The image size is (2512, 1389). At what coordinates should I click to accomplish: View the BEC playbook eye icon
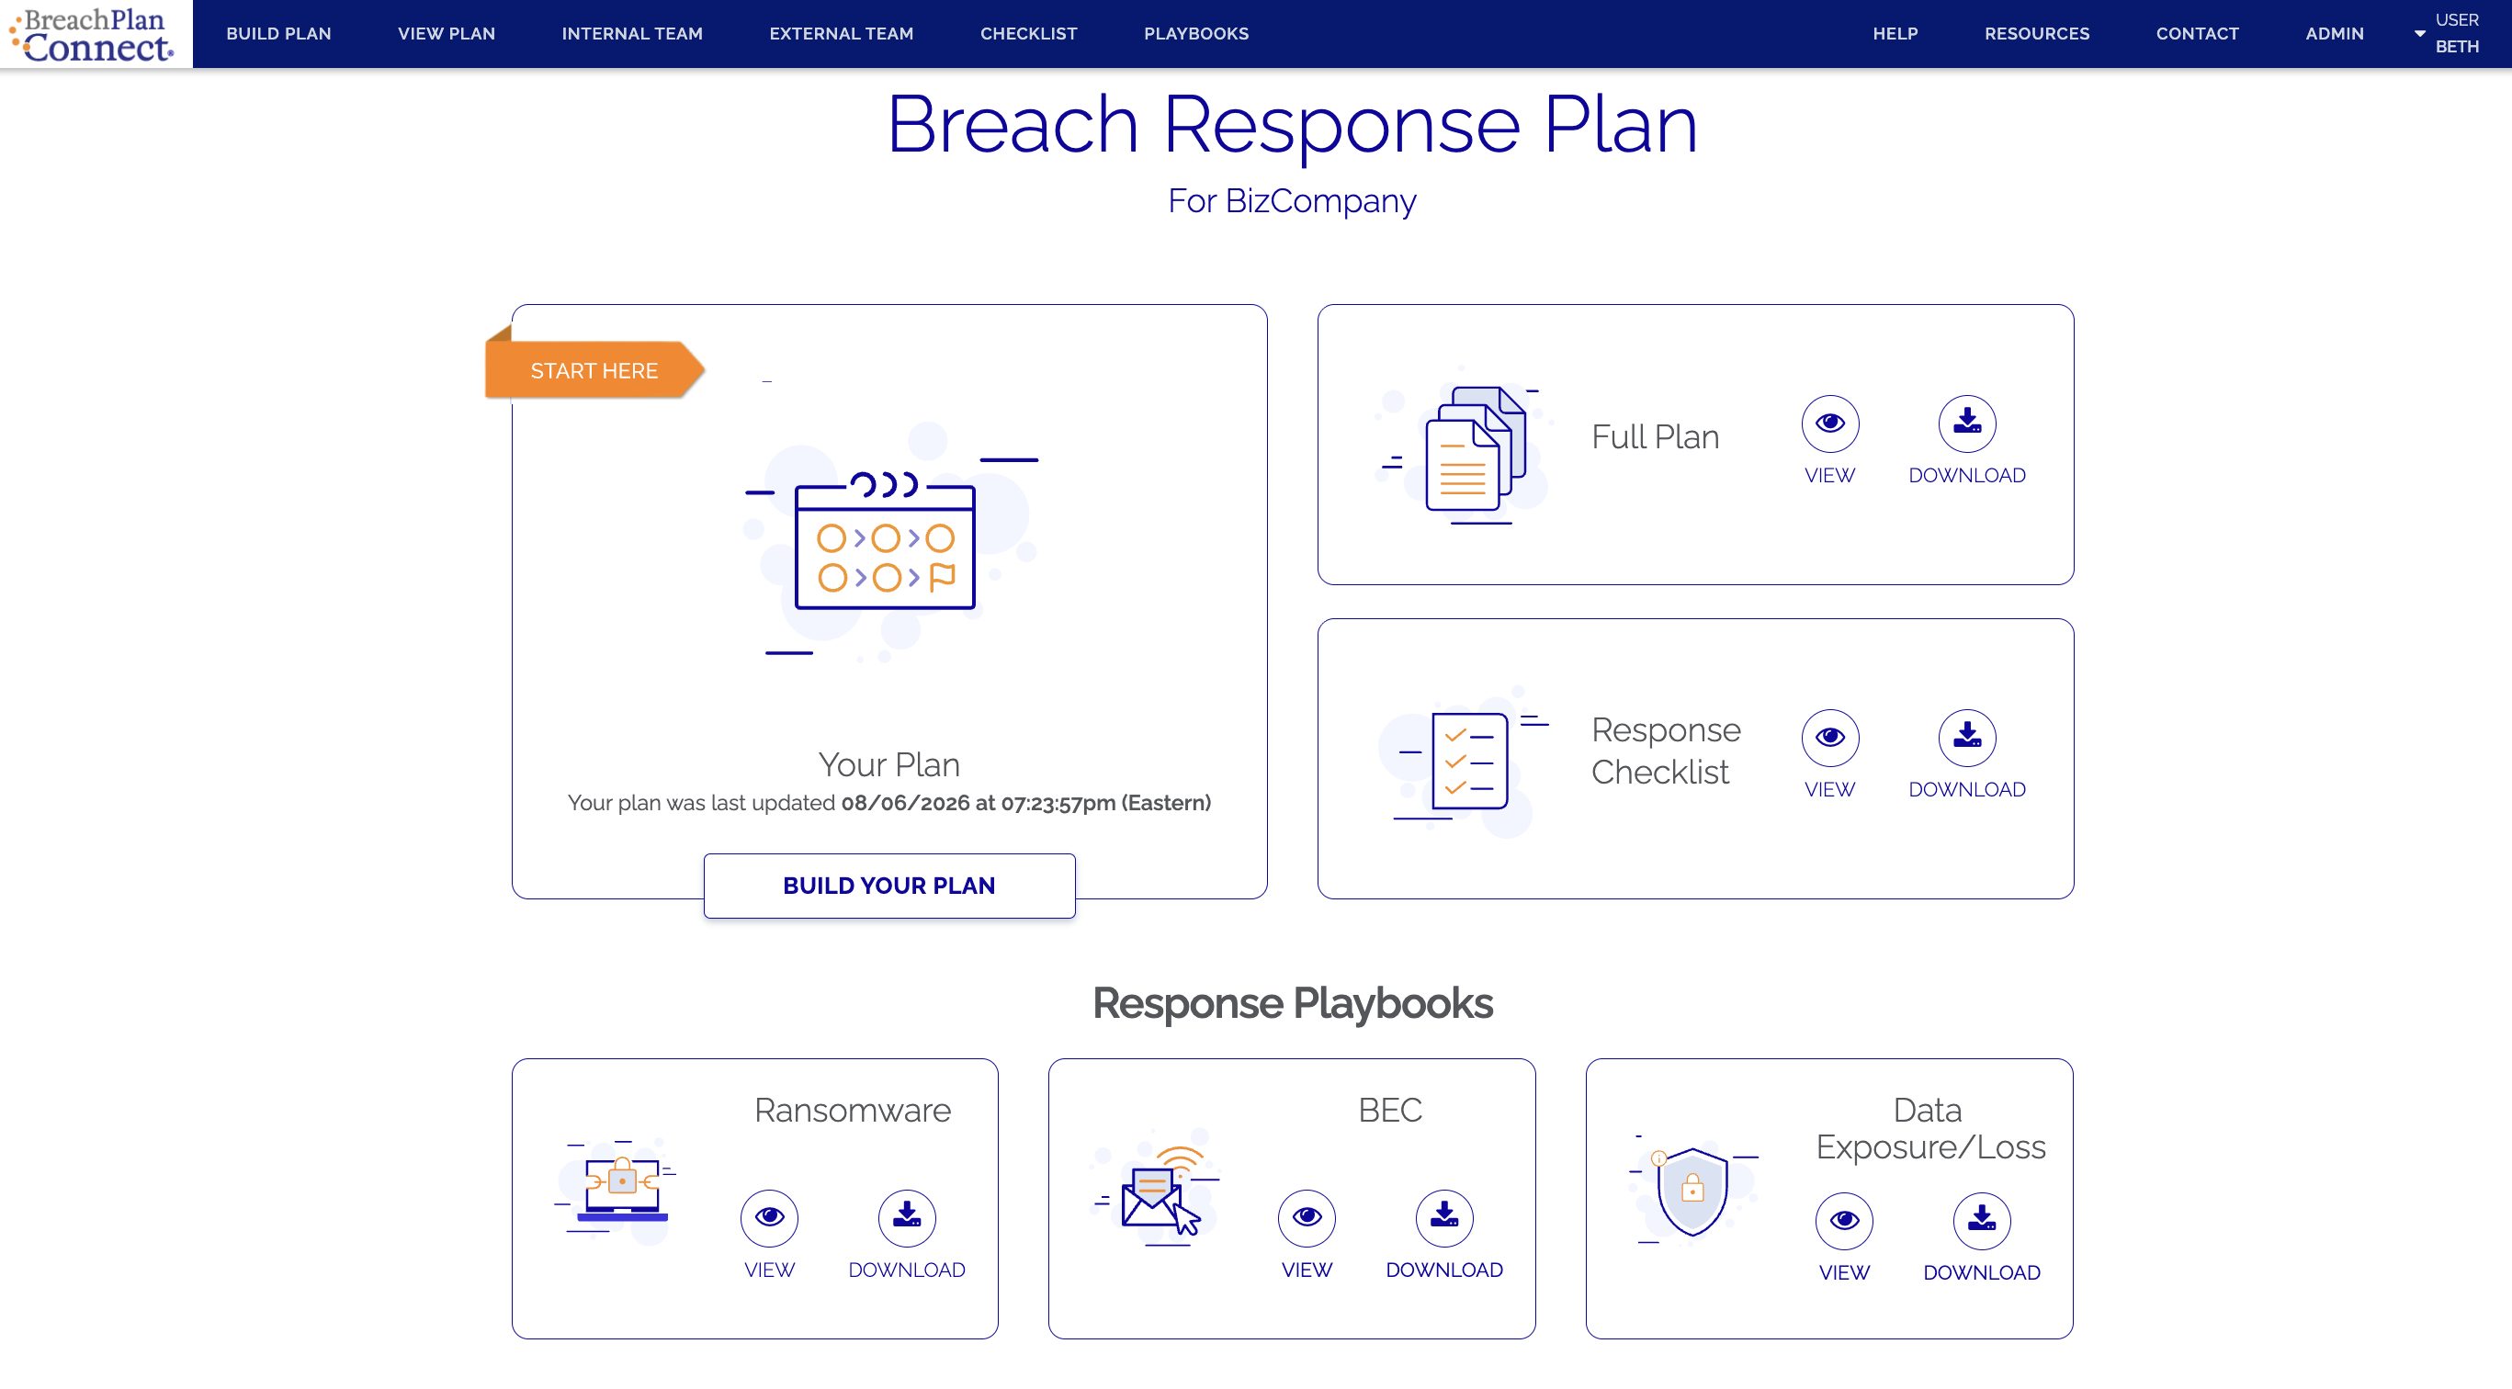1307,1217
